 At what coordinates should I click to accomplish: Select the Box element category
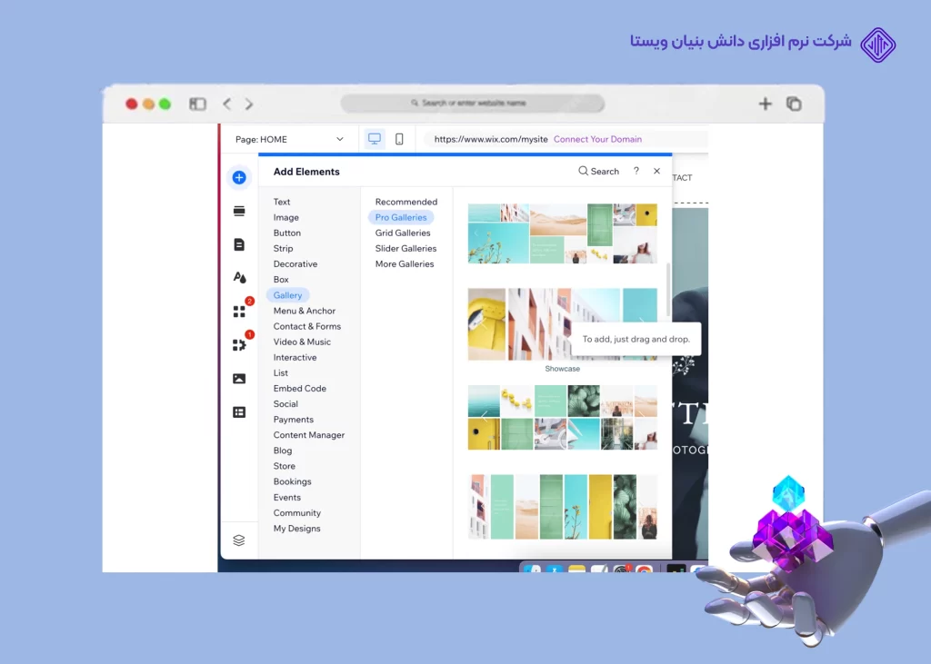click(281, 279)
